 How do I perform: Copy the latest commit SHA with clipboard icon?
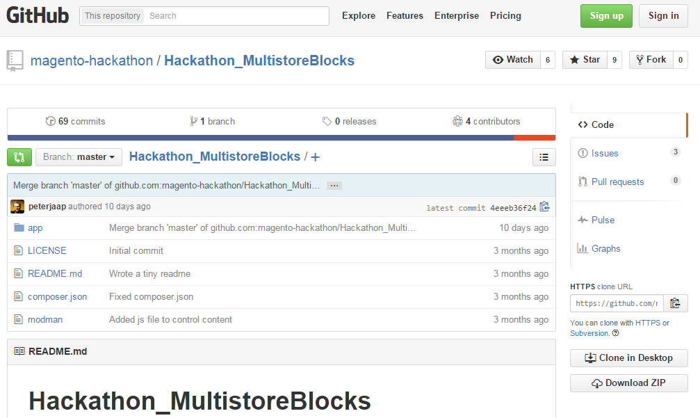click(x=545, y=207)
